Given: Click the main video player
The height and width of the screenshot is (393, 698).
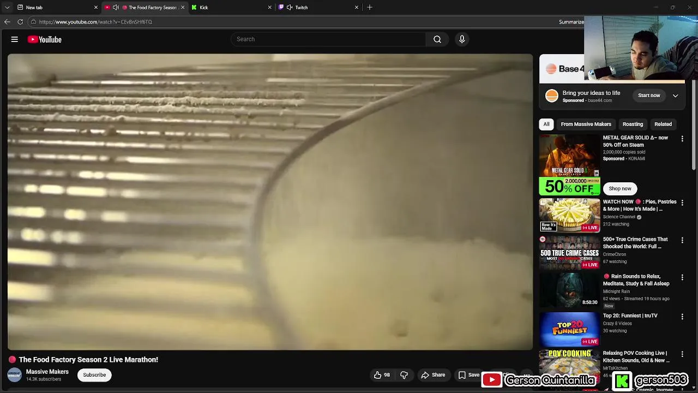Looking at the screenshot, I should pyautogui.click(x=270, y=201).
